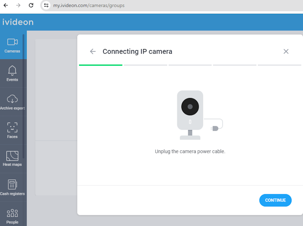This screenshot has width=303, height=226.
Task: Click the sidebar vertical scrollbar
Action: coord(23,96)
